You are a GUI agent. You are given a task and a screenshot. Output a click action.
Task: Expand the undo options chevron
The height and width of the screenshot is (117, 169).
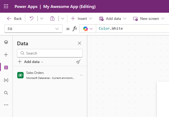(x=42, y=19)
